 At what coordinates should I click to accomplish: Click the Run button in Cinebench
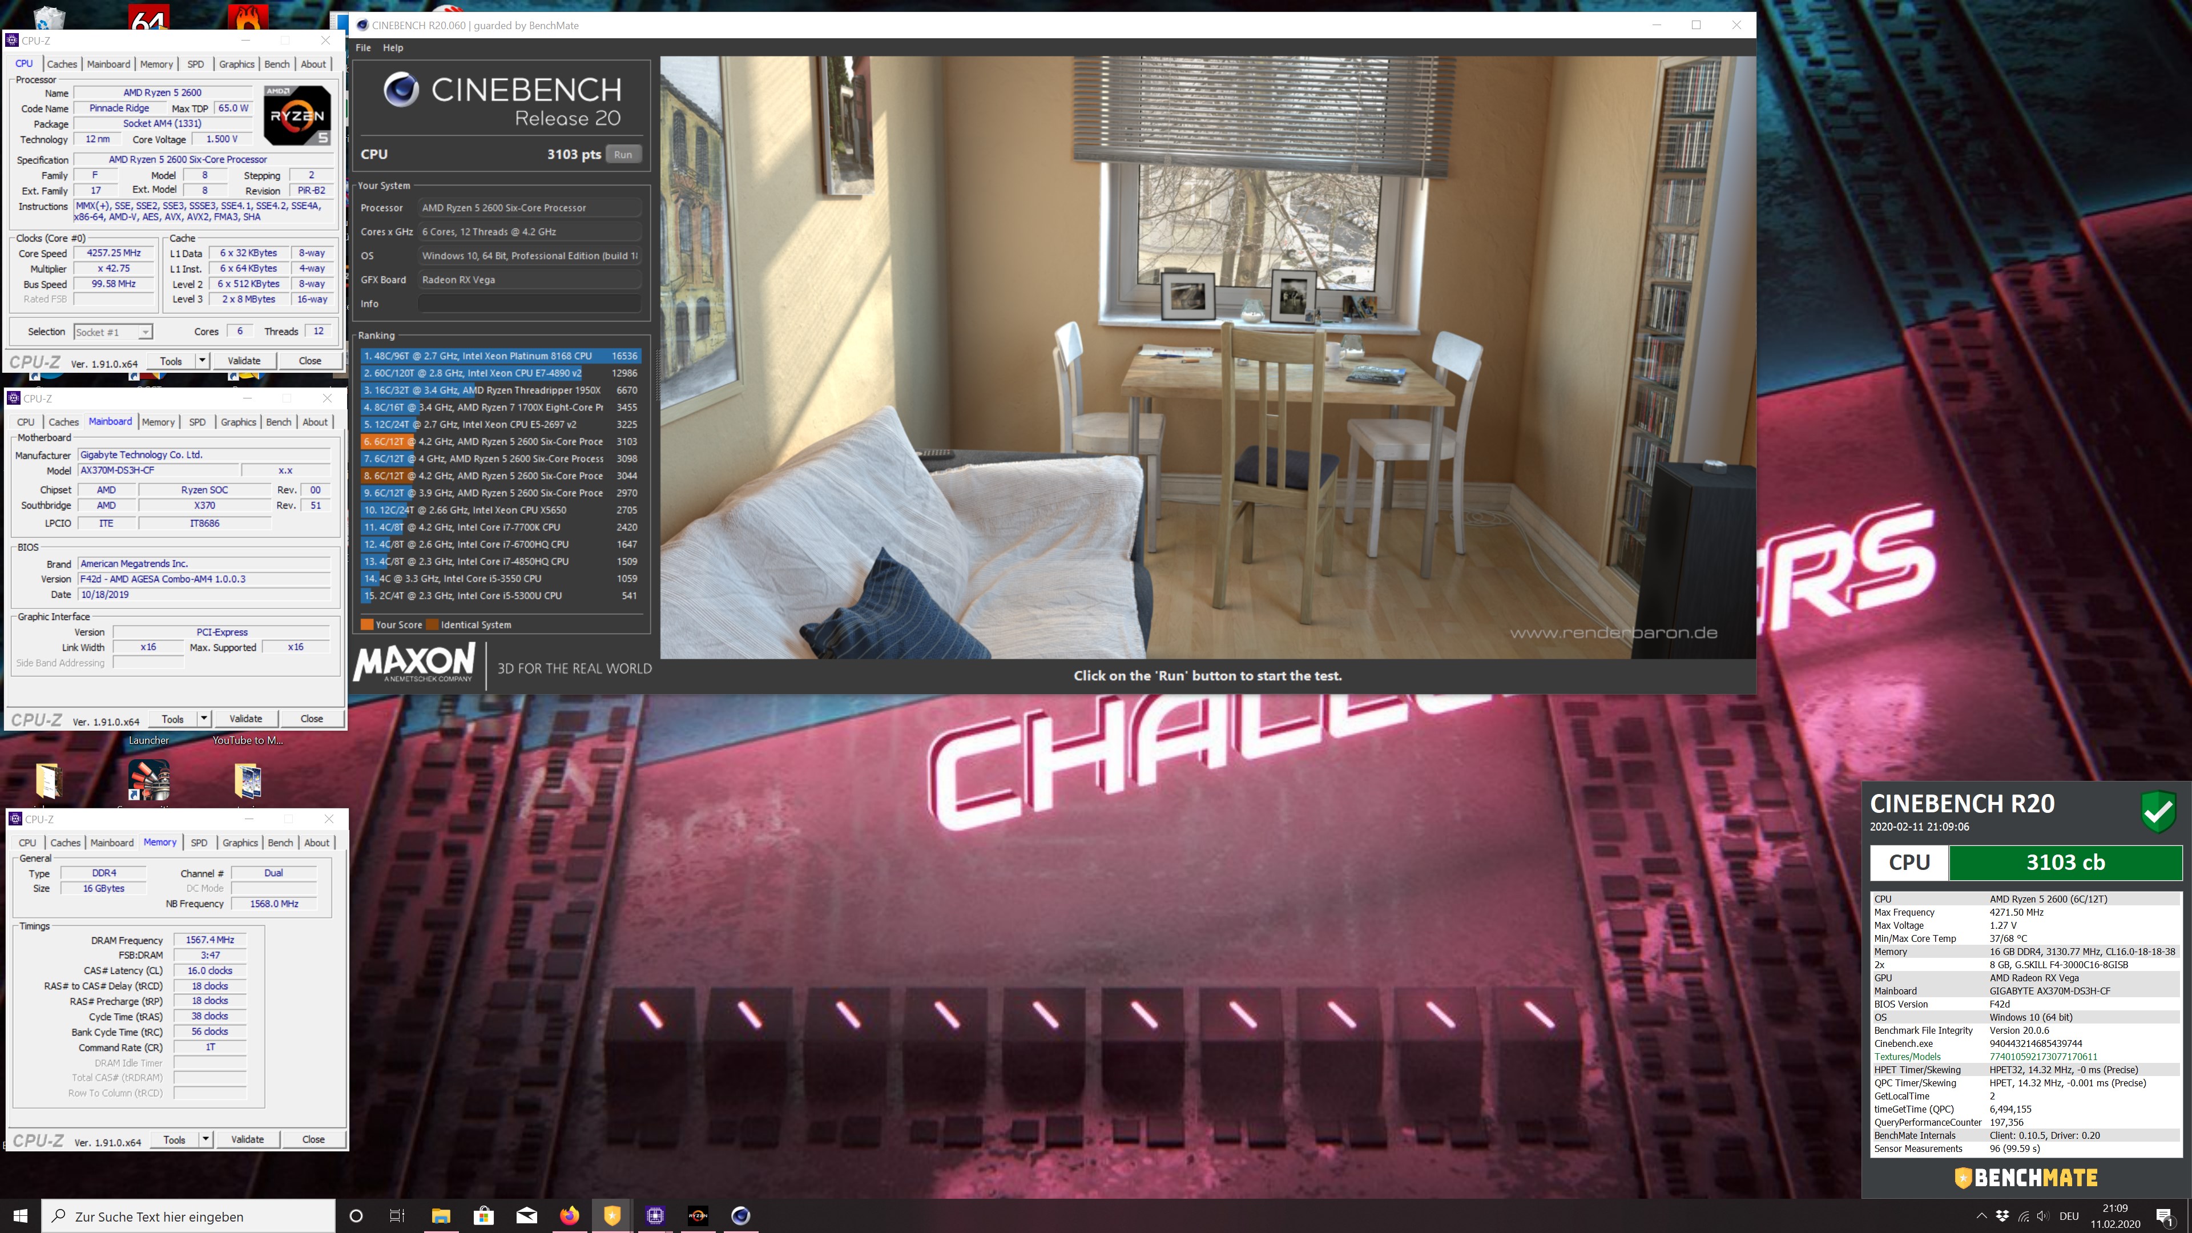click(623, 154)
